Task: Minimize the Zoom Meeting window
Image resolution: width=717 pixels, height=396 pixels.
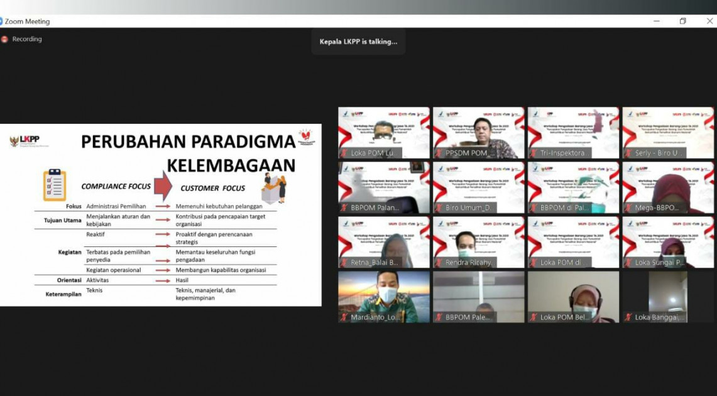Action: pos(656,21)
